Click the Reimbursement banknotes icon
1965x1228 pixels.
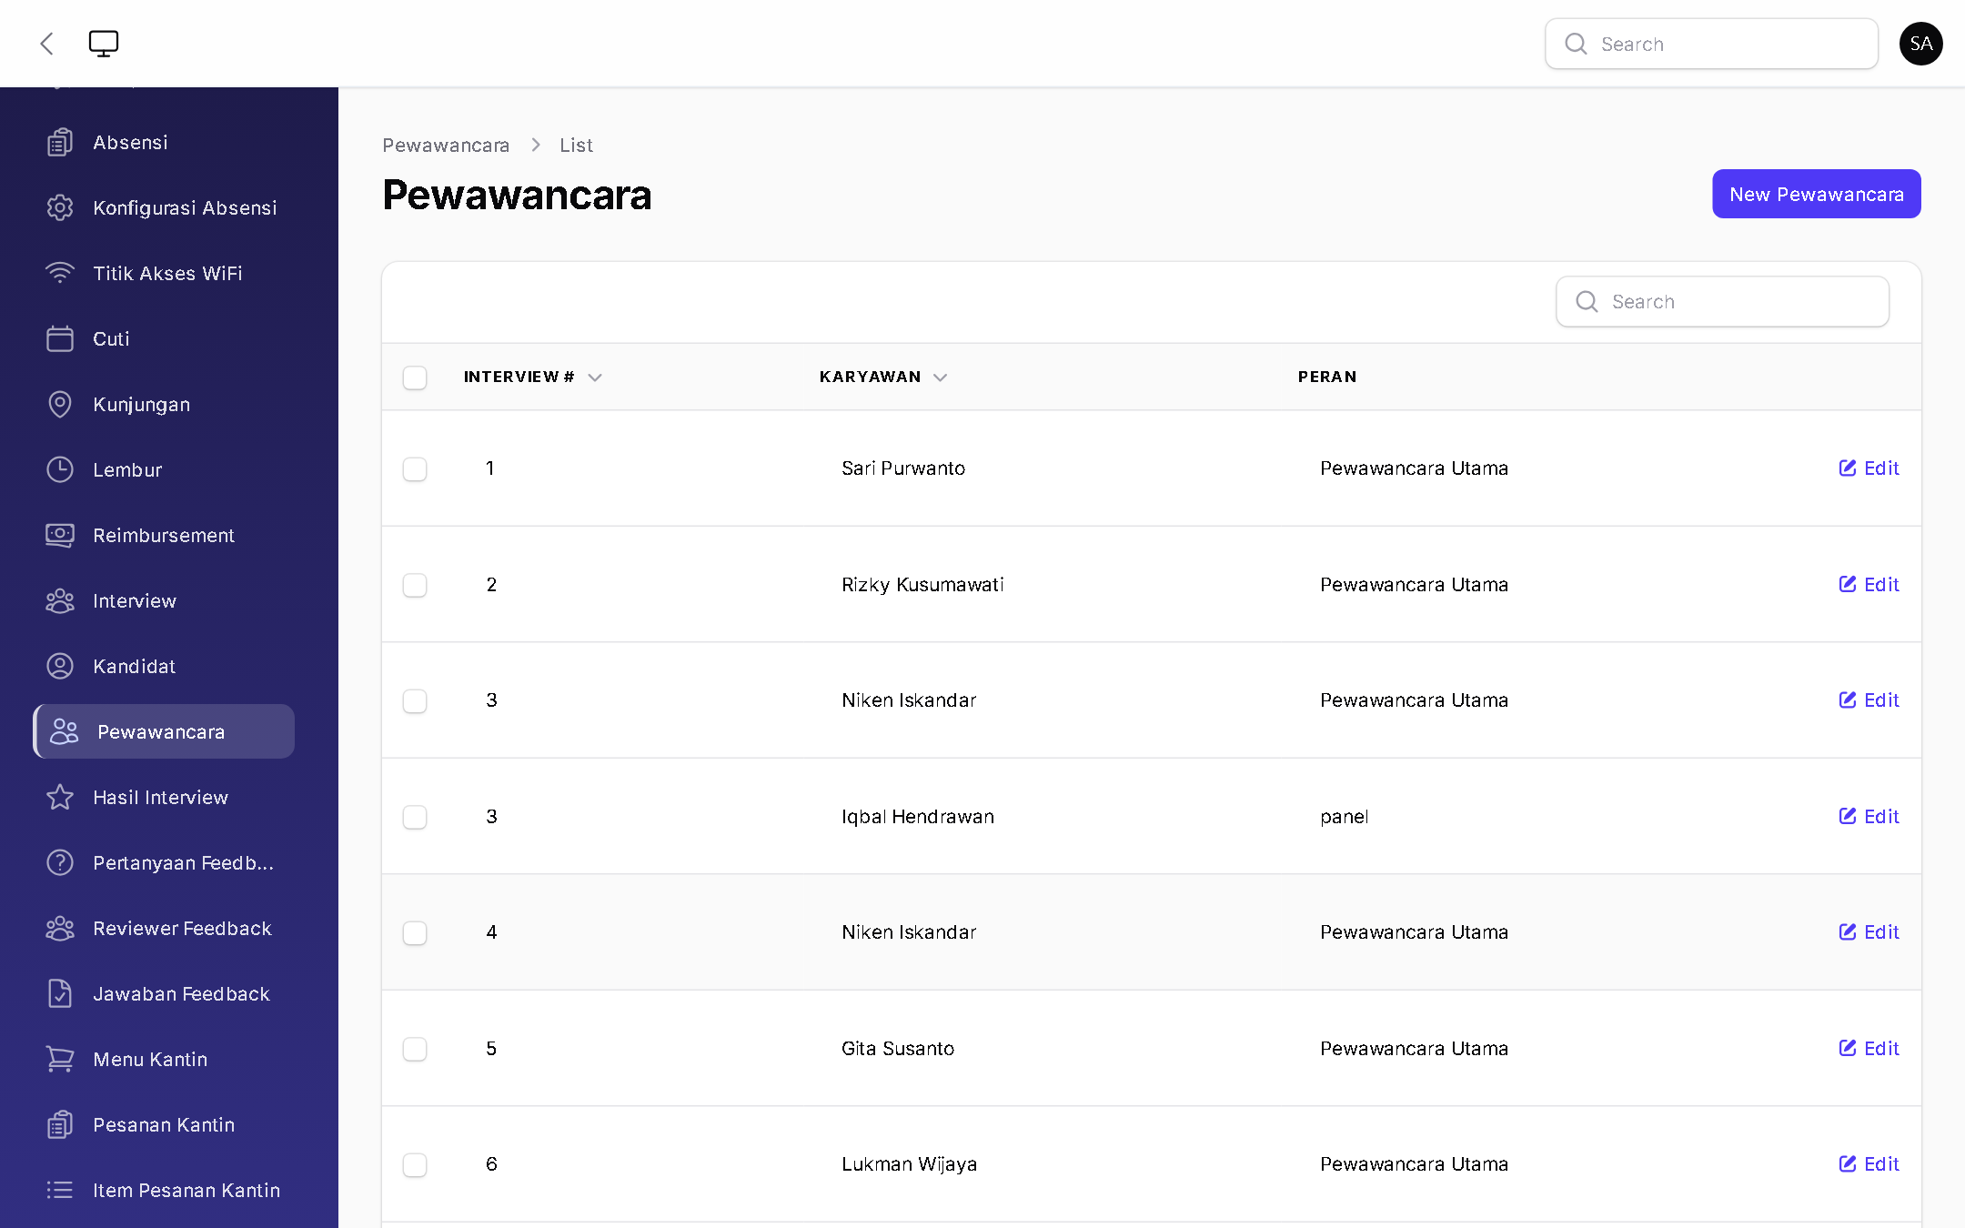[60, 536]
